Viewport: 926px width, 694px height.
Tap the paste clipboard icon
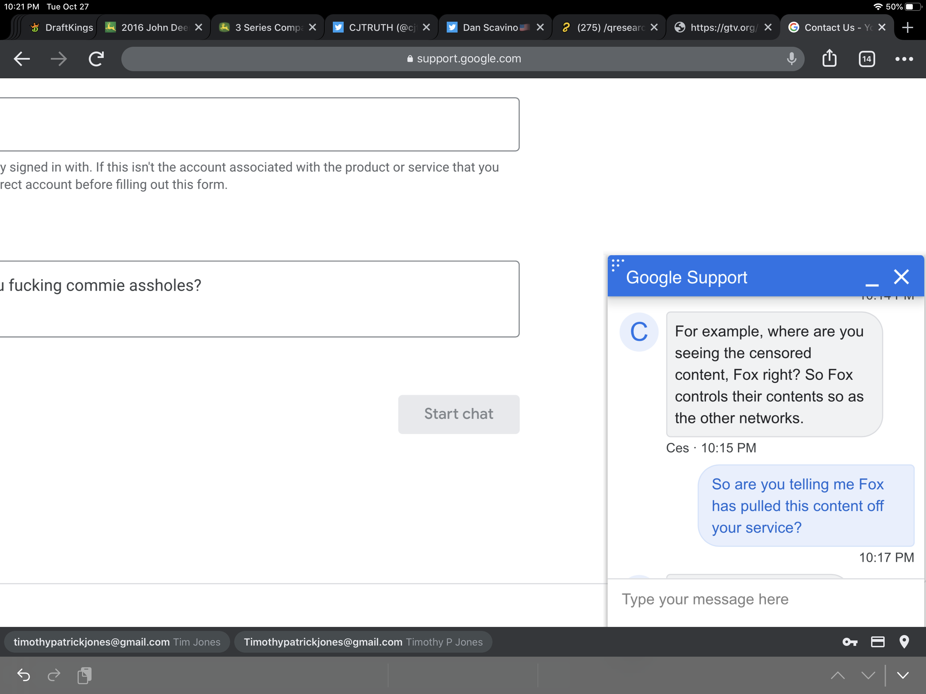pyautogui.click(x=84, y=675)
